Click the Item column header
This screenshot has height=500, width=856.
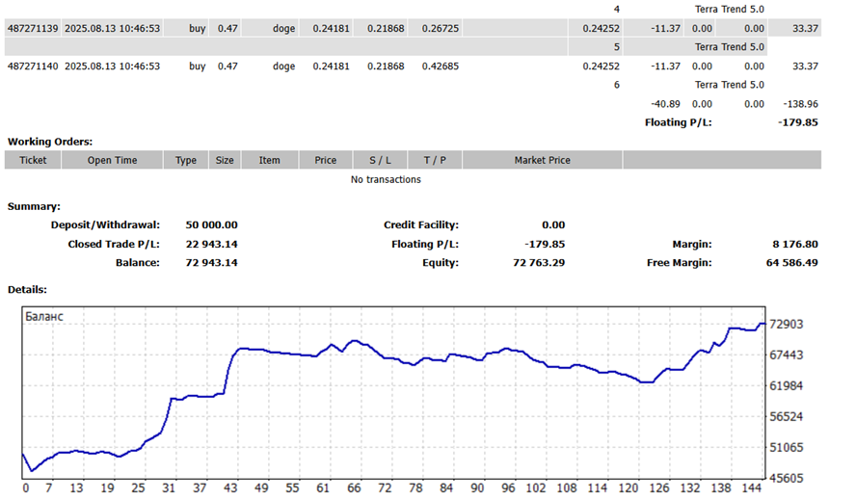pos(270,160)
